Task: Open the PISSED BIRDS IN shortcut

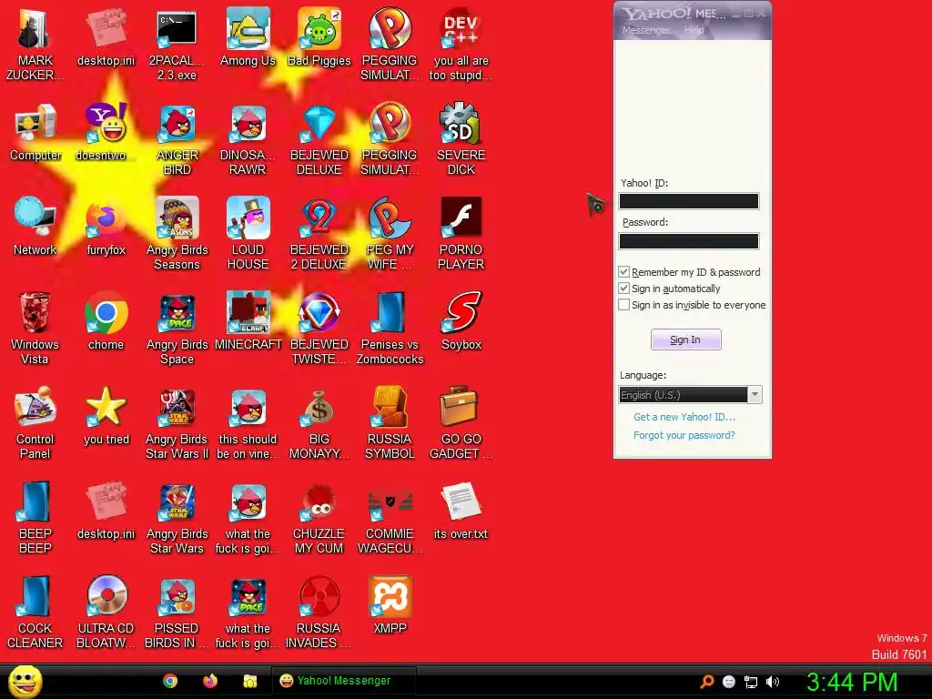Action: 177,613
